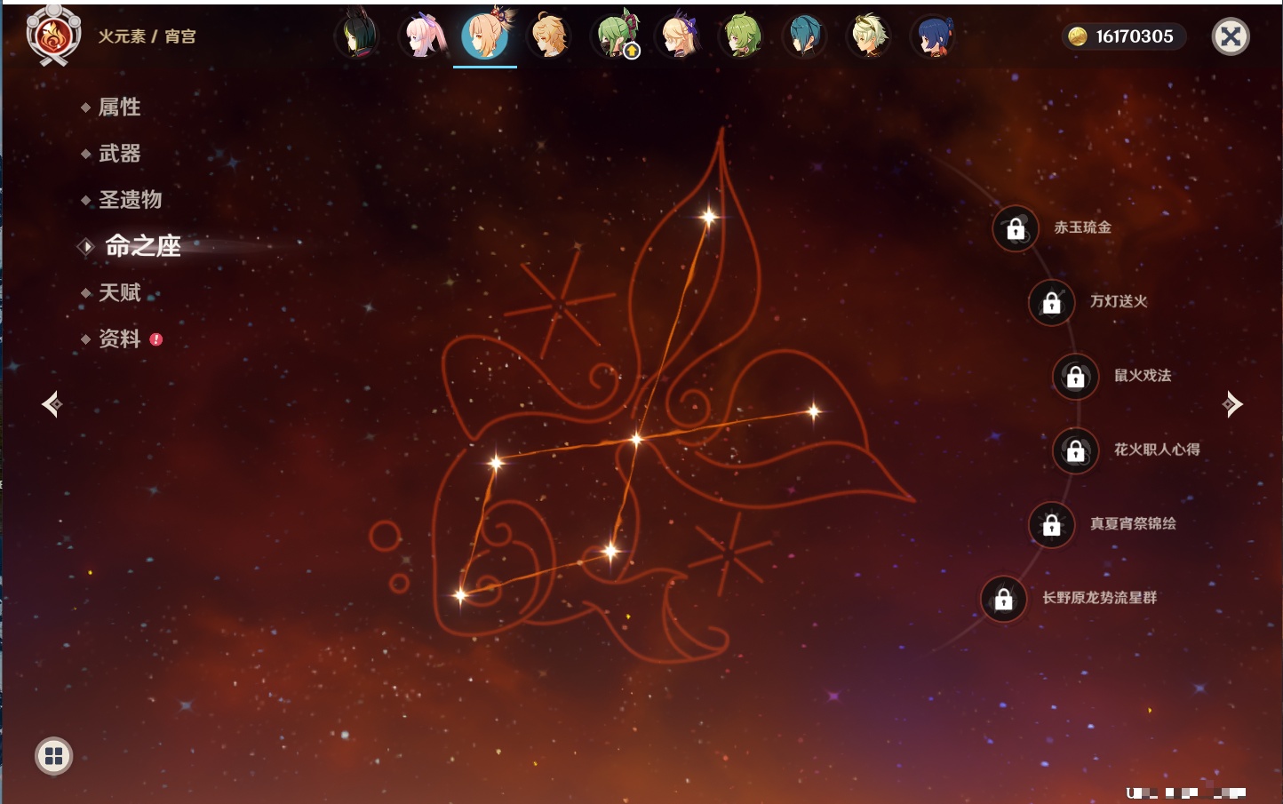Click the 火元素 / 宵宫 title text

147,36
